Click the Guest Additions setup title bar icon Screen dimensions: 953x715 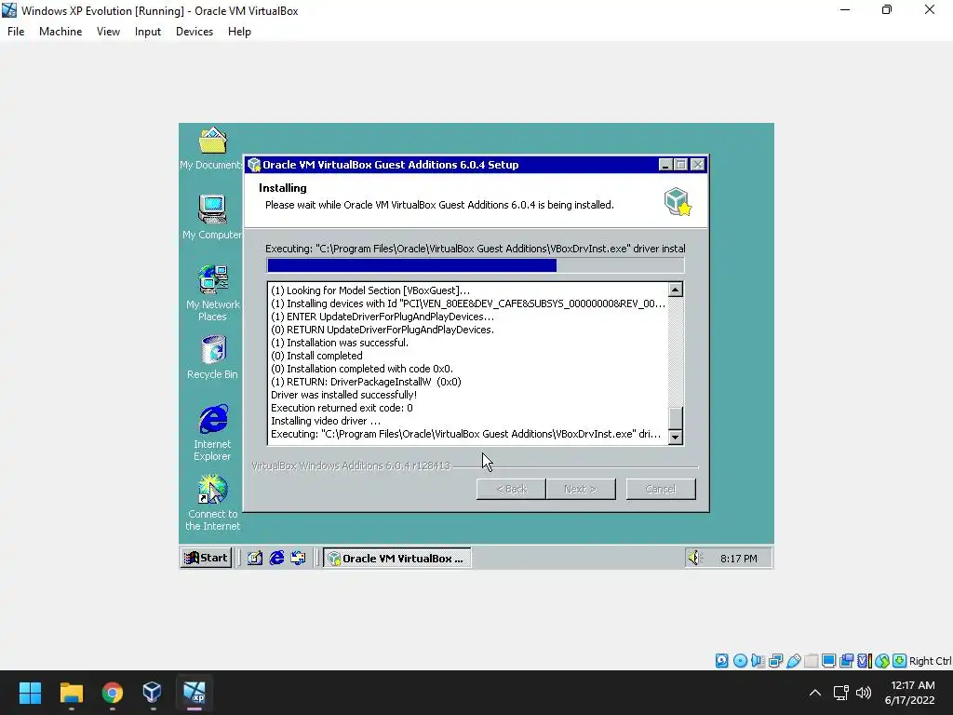click(254, 165)
